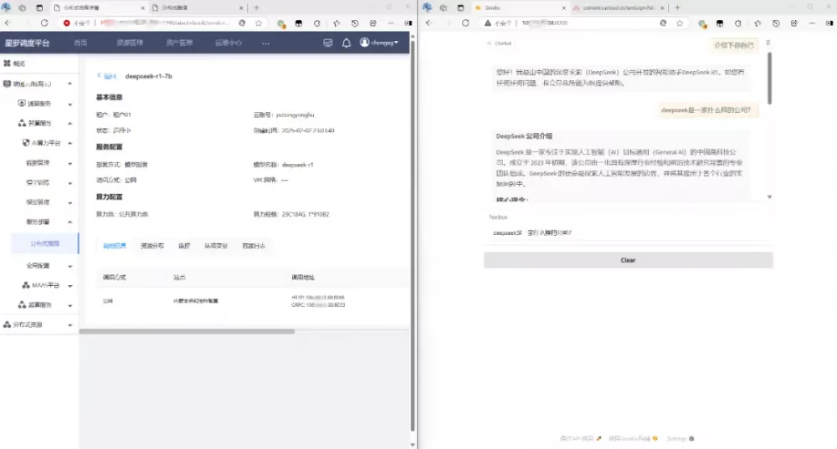Click the API link in the Gradio footer

tap(580, 438)
